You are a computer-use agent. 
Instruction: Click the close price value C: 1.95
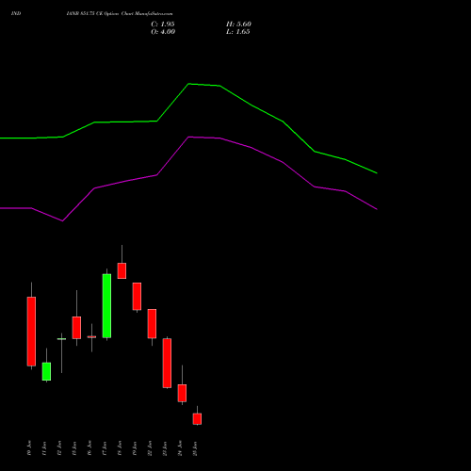click(163, 24)
